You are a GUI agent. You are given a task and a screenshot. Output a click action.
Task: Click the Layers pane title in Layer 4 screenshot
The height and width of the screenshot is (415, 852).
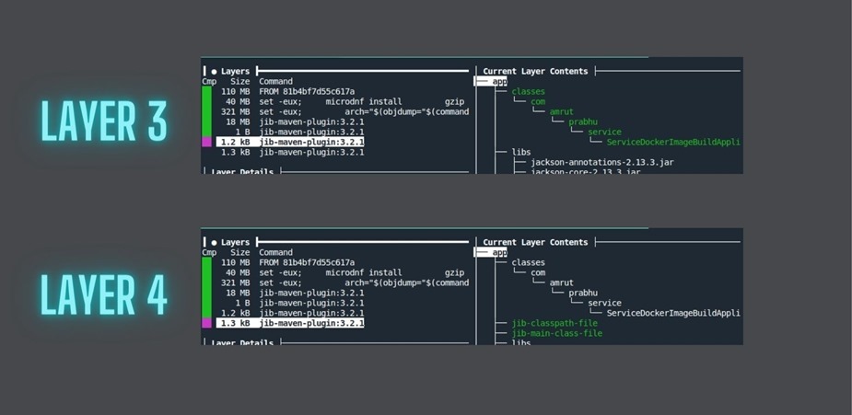click(235, 242)
